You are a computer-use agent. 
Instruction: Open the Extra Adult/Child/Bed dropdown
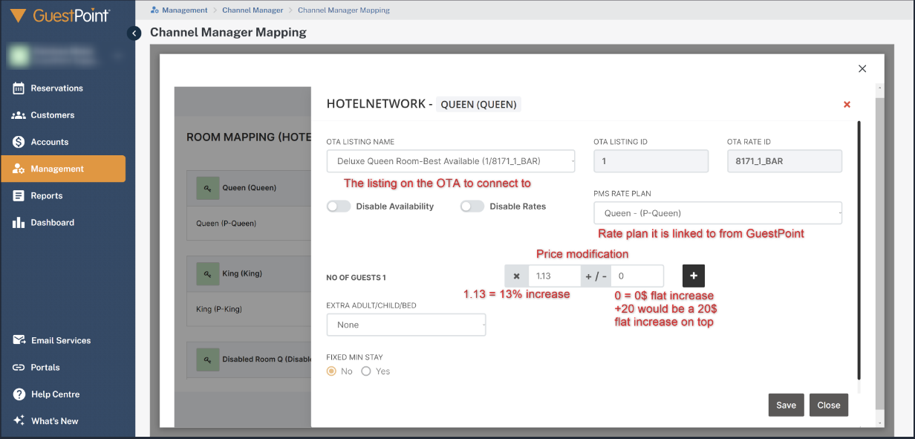point(406,325)
